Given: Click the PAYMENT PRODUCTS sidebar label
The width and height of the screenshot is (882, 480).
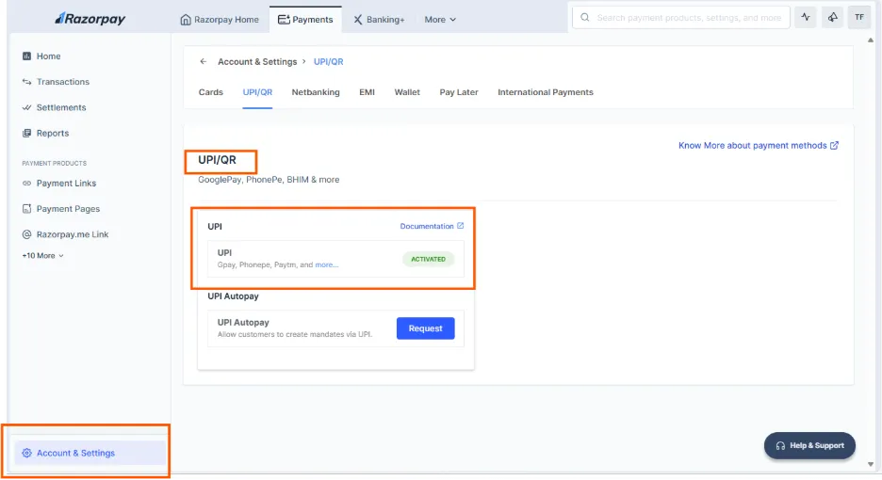Looking at the screenshot, I should click(54, 164).
